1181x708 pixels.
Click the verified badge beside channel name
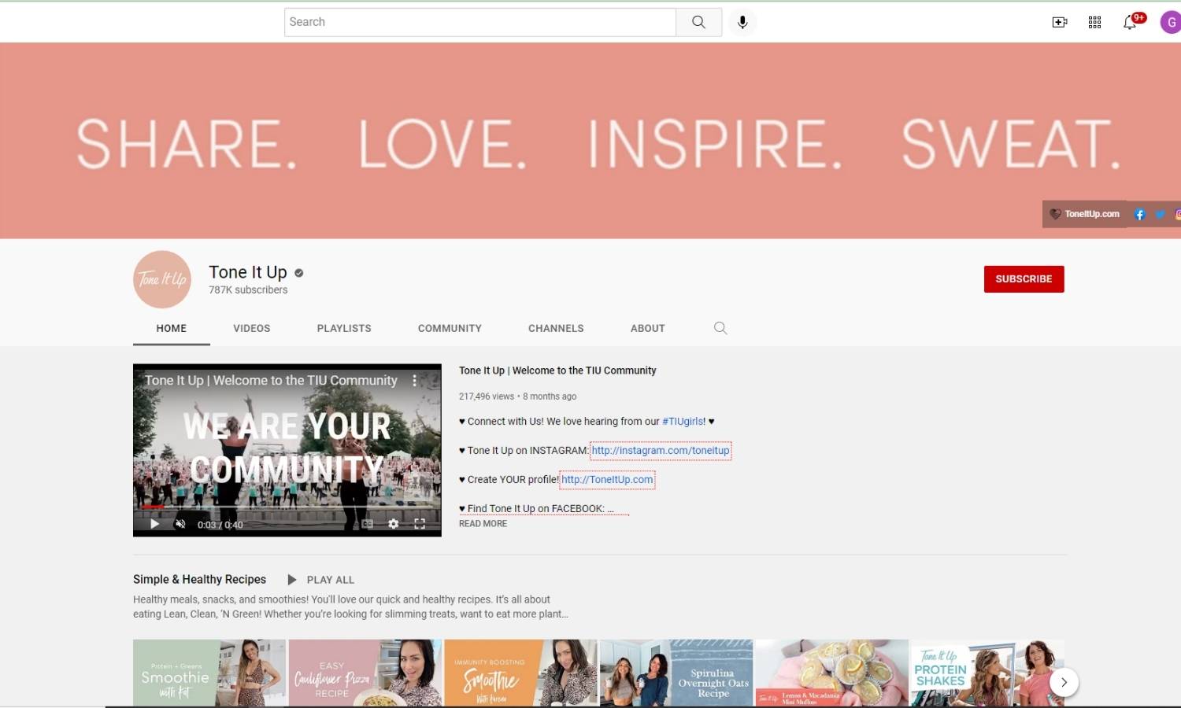299,273
